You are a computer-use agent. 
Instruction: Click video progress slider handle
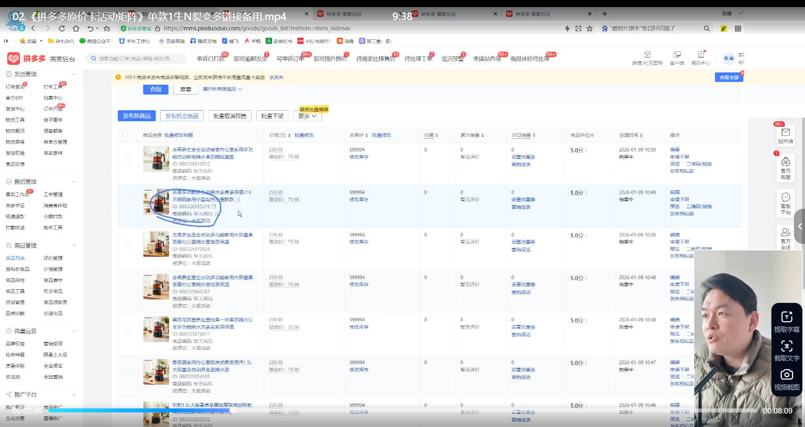coord(232,410)
